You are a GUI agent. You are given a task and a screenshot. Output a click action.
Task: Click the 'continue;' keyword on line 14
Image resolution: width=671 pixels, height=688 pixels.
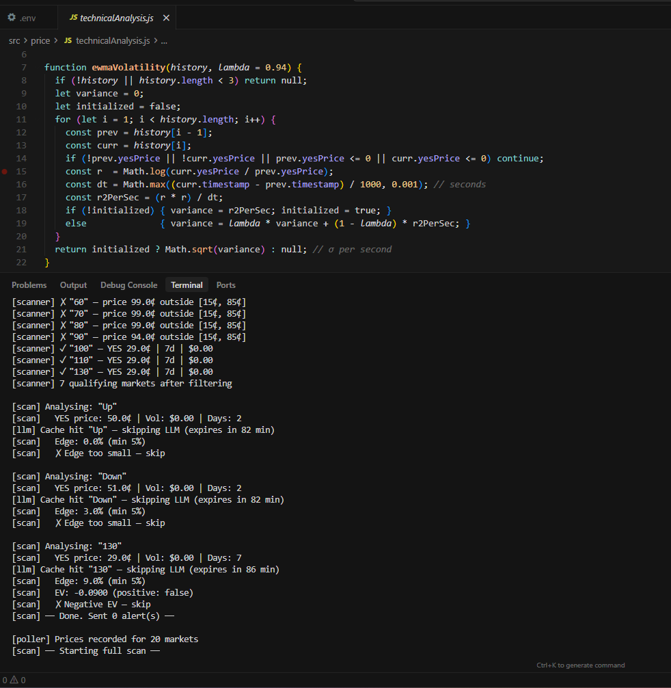click(520, 159)
